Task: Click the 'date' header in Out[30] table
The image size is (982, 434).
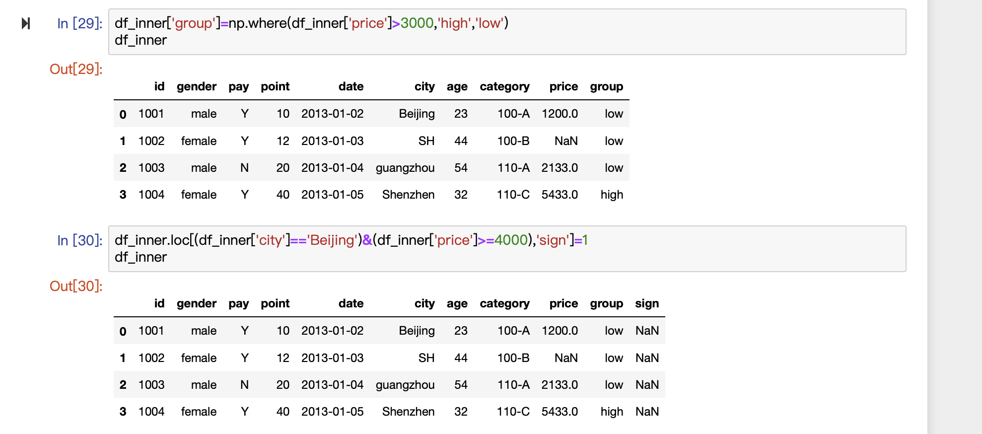Action: click(351, 303)
